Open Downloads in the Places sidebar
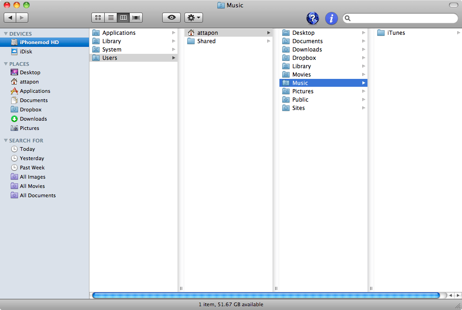This screenshot has height=310, width=462. [44, 119]
